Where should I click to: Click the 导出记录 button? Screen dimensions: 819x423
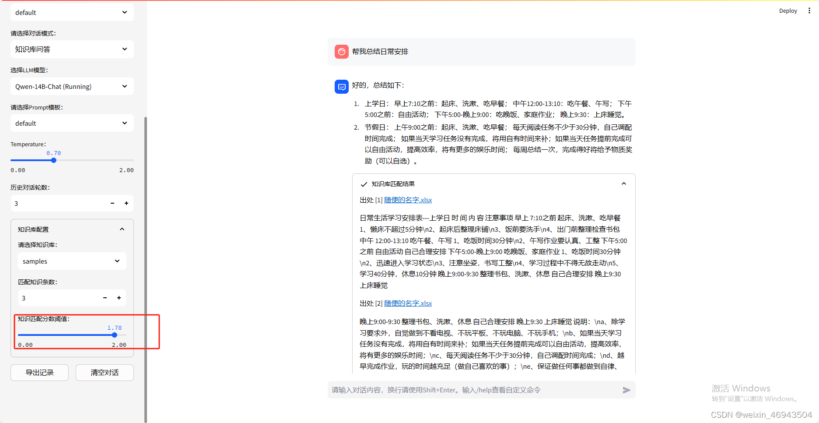pyautogui.click(x=39, y=373)
